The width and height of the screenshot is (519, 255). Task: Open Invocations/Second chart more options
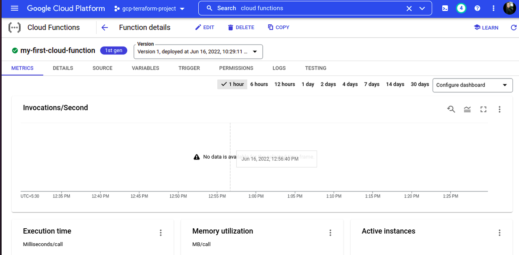[500, 109]
